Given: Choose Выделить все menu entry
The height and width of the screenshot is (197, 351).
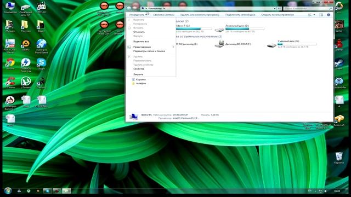Looking at the screenshot, I should click(x=141, y=42).
